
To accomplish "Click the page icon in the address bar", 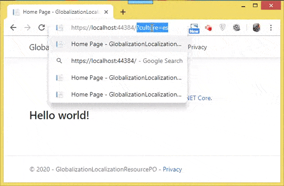I will click(x=60, y=28).
